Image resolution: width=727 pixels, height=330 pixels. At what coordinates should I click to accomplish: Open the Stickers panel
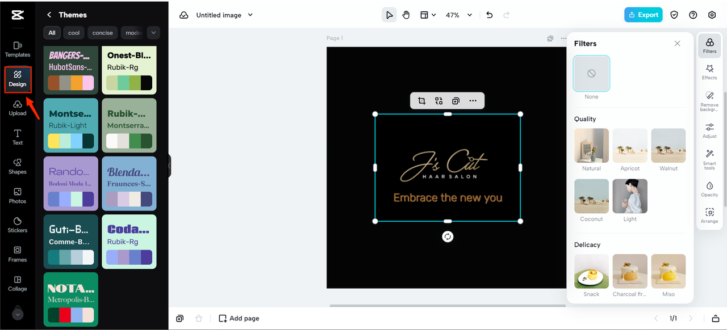(18, 225)
